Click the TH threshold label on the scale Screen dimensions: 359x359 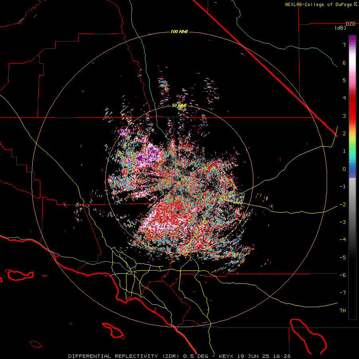[x=343, y=311]
